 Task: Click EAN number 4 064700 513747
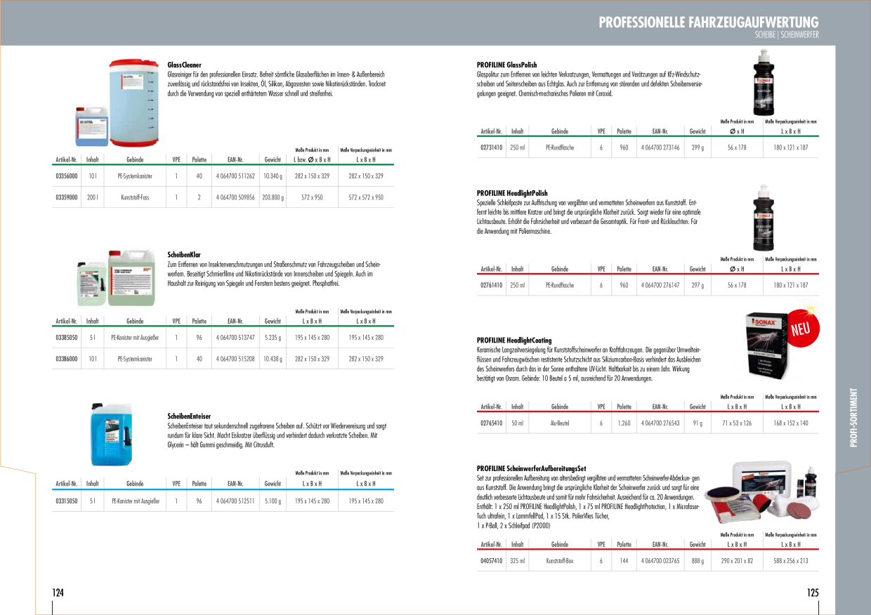click(x=235, y=338)
